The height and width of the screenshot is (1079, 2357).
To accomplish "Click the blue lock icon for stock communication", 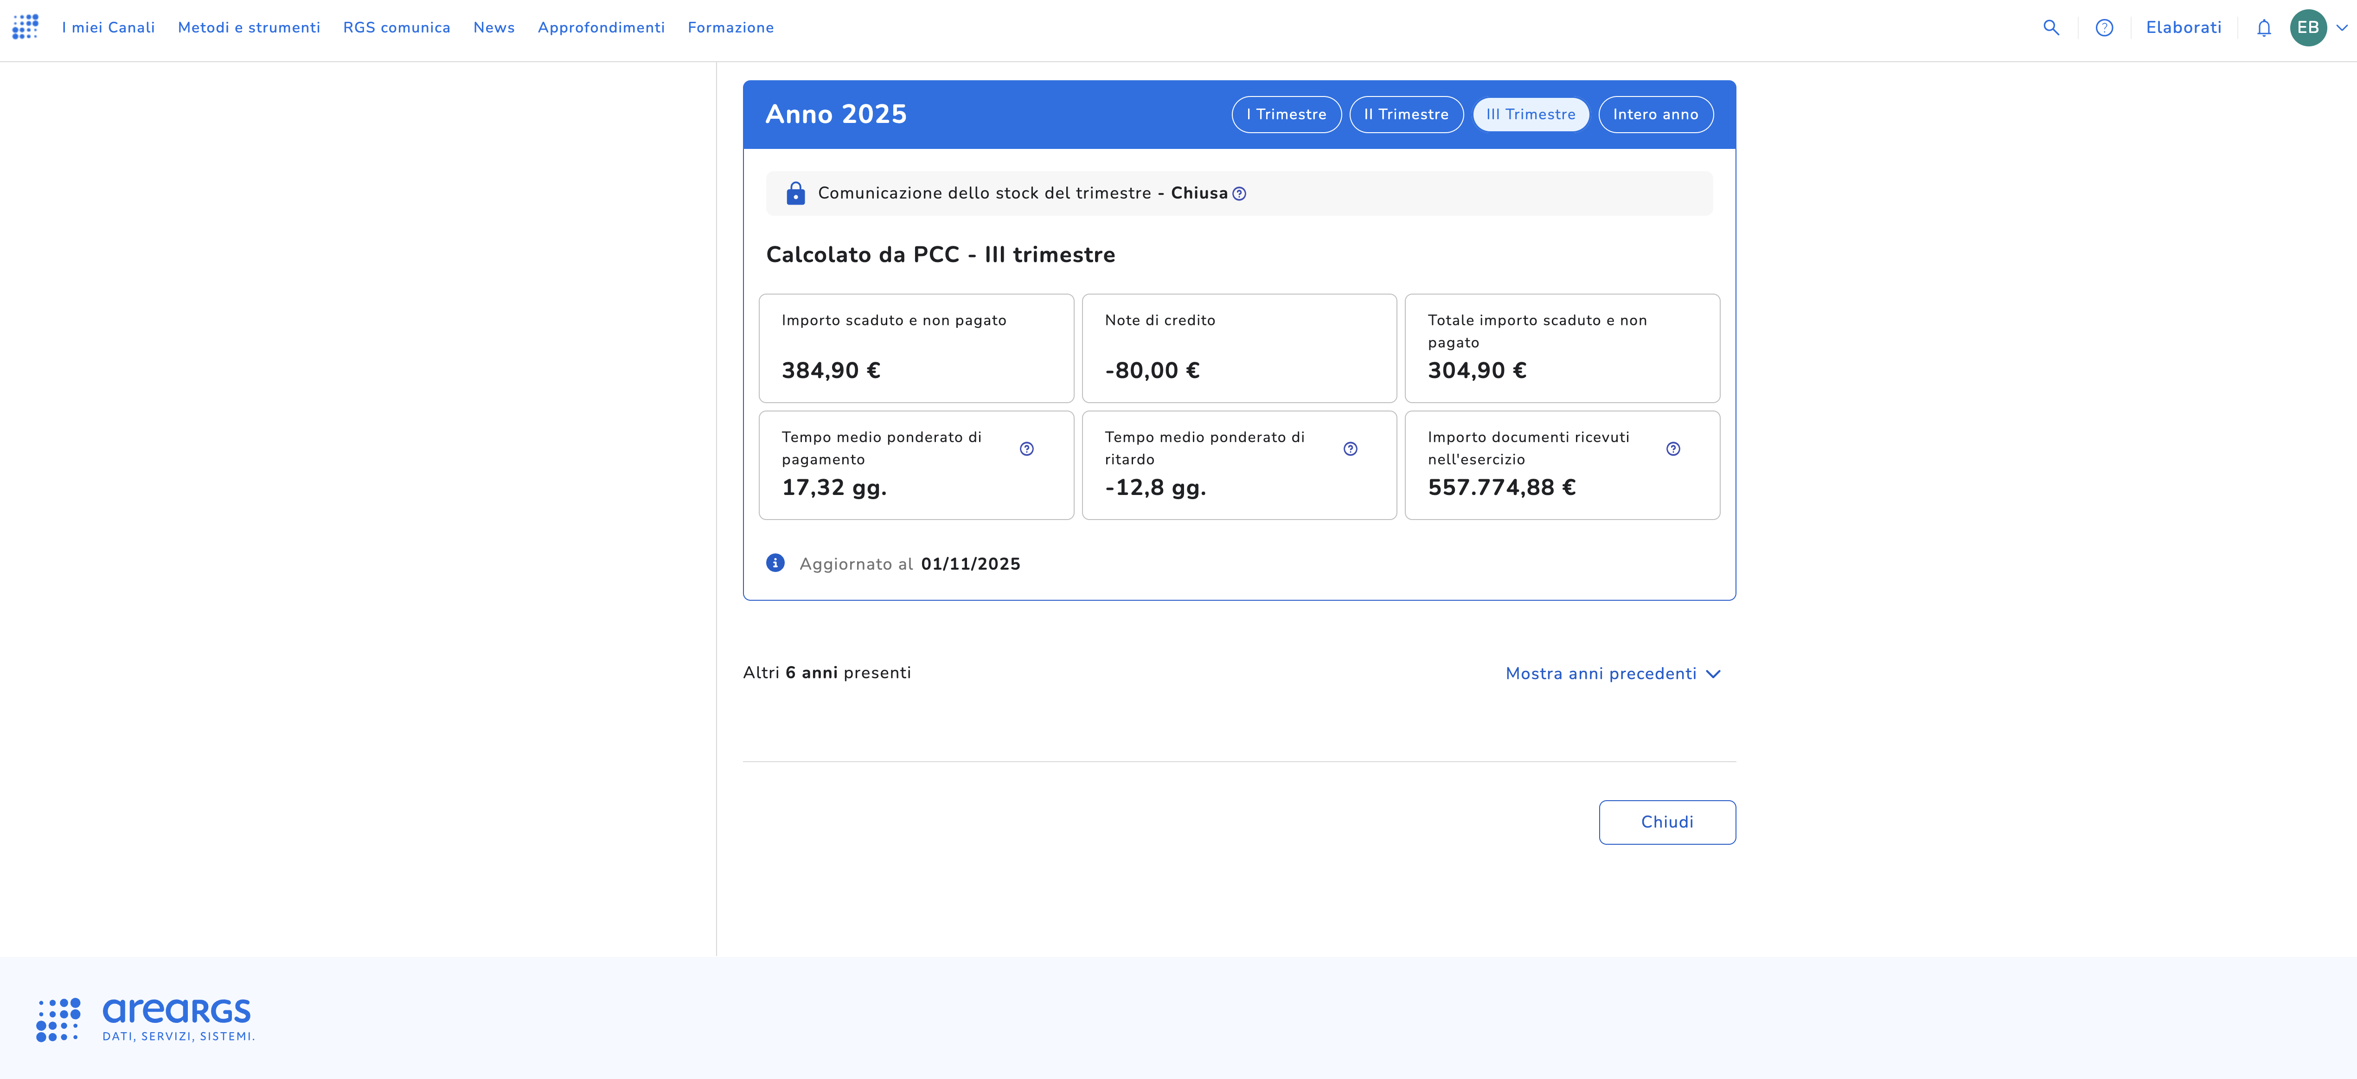I will click(x=795, y=193).
